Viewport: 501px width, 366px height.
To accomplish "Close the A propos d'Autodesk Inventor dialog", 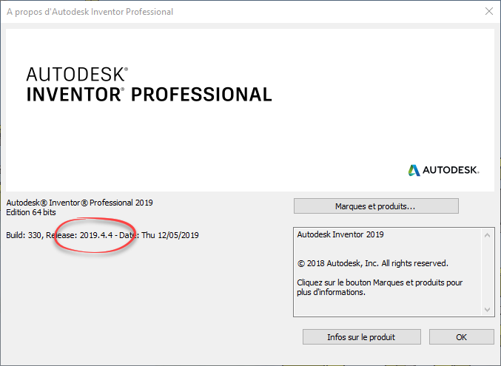I will (x=489, y=12).
